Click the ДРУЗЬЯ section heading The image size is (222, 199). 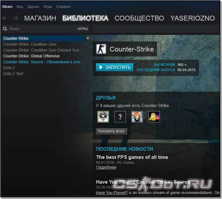pyautogui.click(x=106, y=98)
